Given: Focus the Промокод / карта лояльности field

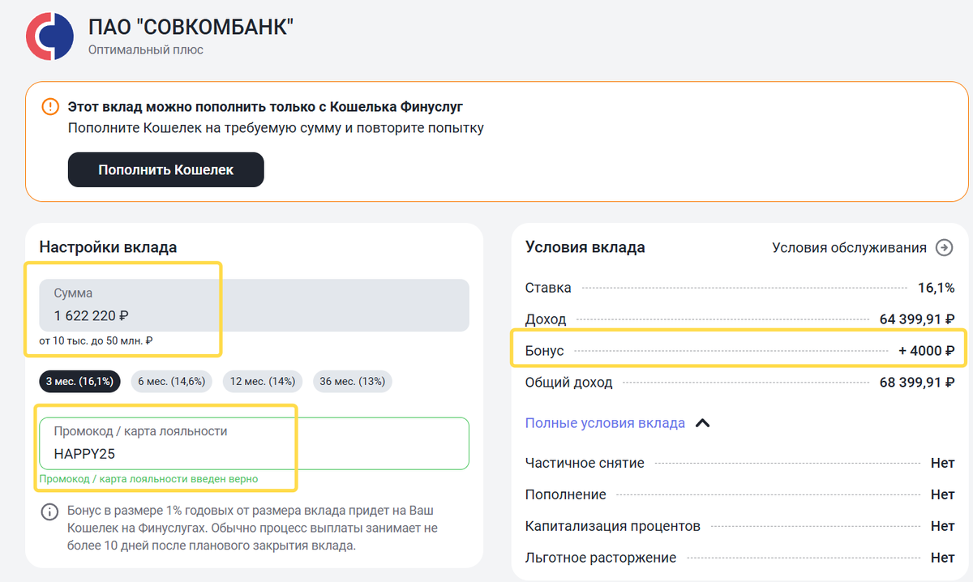Looking at the screenshot, I should tap(254, 443).
